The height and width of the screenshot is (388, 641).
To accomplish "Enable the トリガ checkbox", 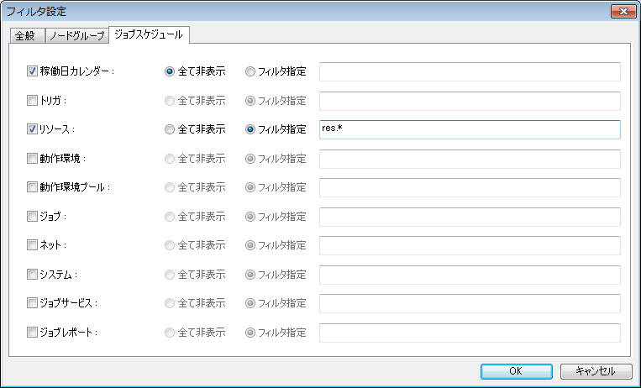I will 32,100.
